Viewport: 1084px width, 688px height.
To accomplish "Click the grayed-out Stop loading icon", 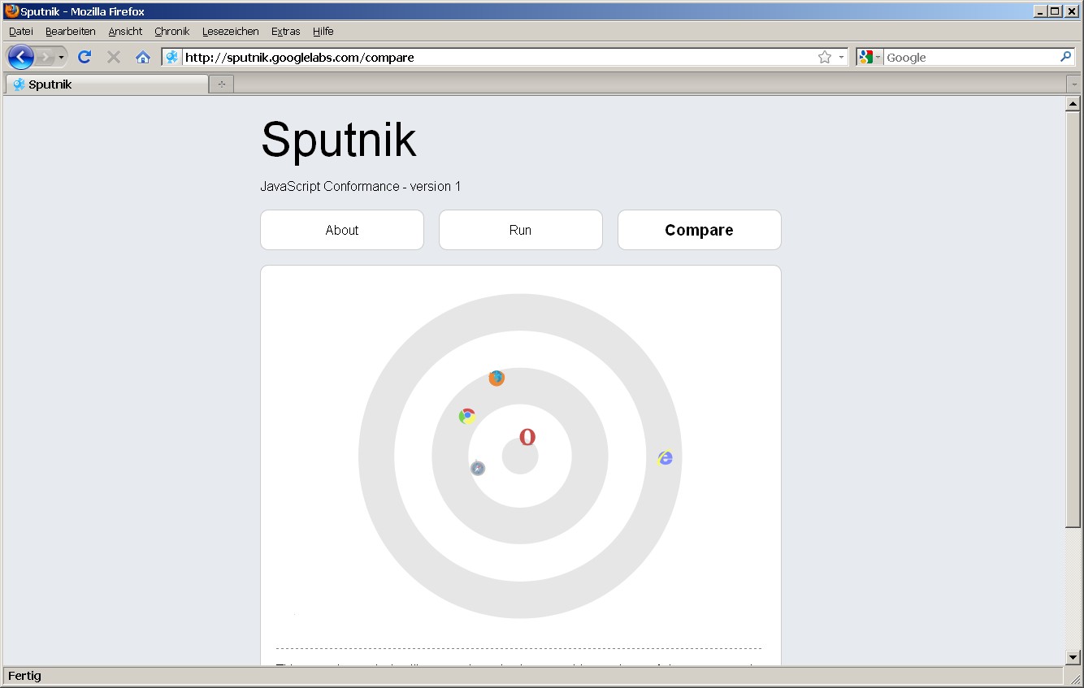I will point(113,57).
